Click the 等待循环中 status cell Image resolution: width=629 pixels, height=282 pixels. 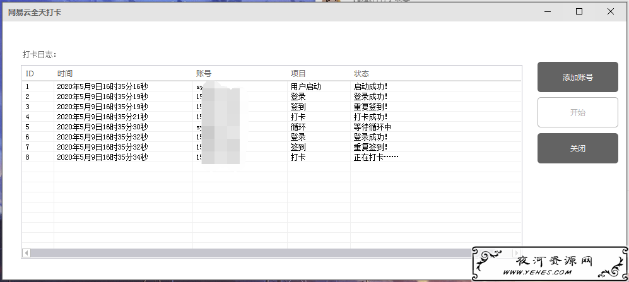pos(372,127)
